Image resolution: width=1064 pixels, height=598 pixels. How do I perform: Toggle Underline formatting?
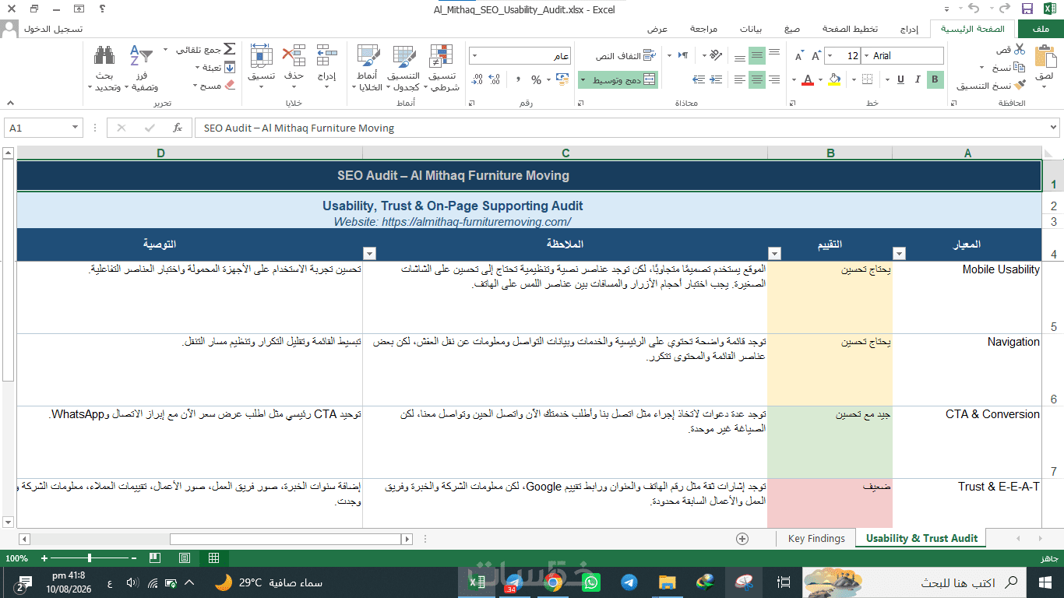tap(901, 79)
